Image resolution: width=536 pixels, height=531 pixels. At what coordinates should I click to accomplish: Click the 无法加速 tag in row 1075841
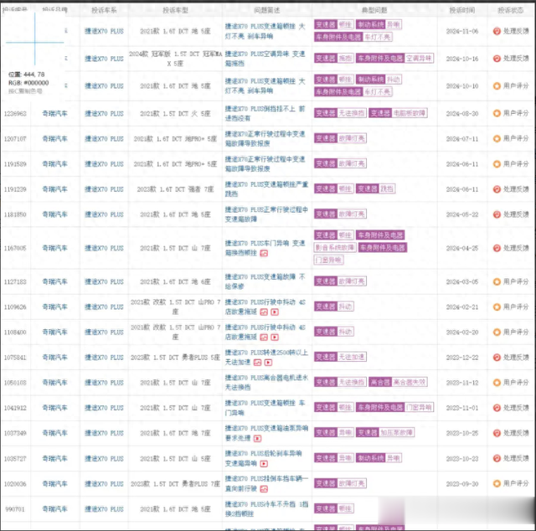tap(352, 357)
